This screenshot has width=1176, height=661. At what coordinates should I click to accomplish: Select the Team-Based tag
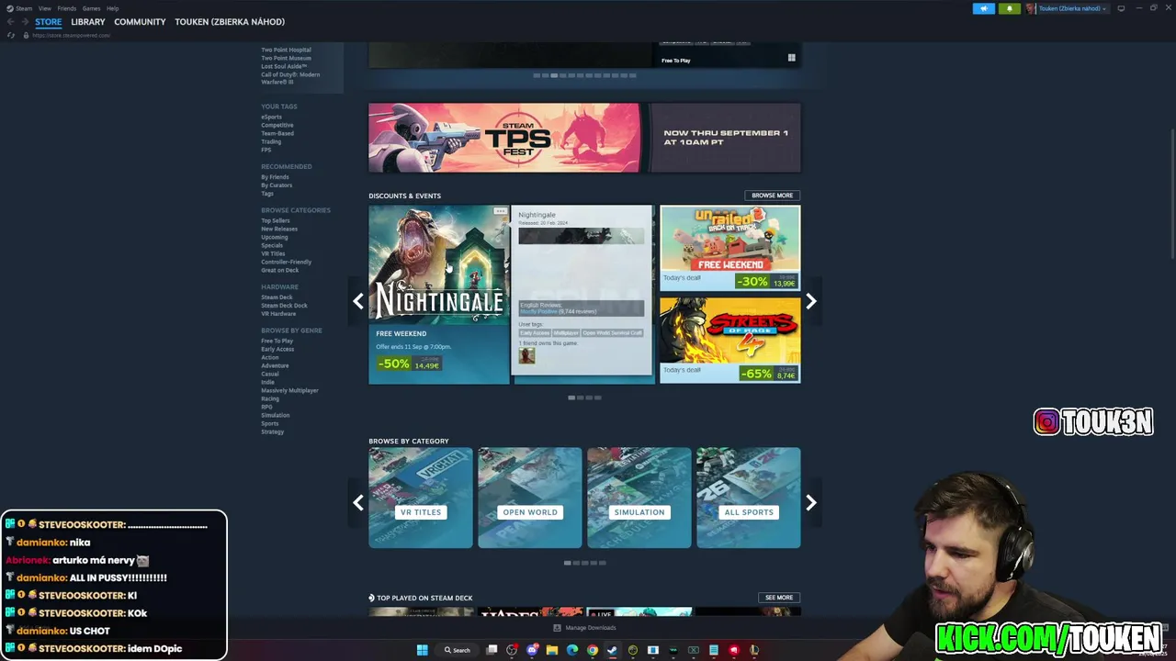click(x=277, y=133)
